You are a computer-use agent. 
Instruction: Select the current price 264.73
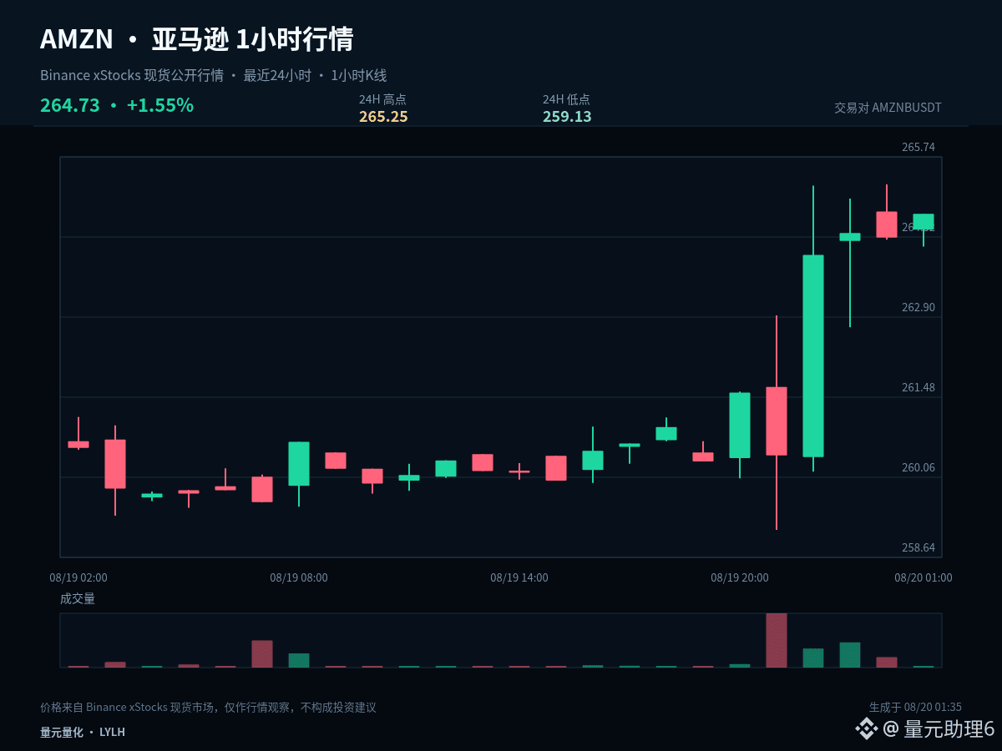(x=70, y=106)
